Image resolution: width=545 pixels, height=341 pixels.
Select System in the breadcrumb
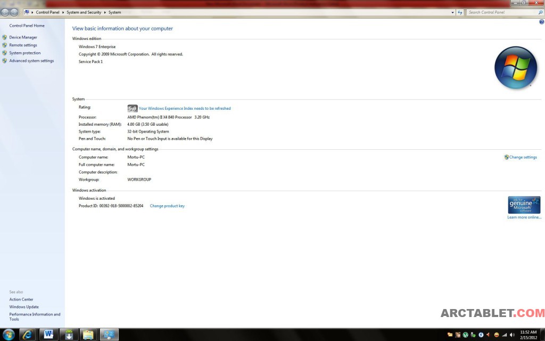(115, 12)
